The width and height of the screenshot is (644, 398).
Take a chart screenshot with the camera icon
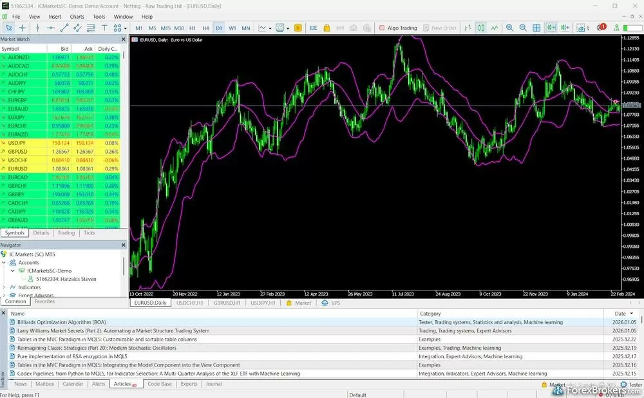pyautogui.click(x=580, y=27)
